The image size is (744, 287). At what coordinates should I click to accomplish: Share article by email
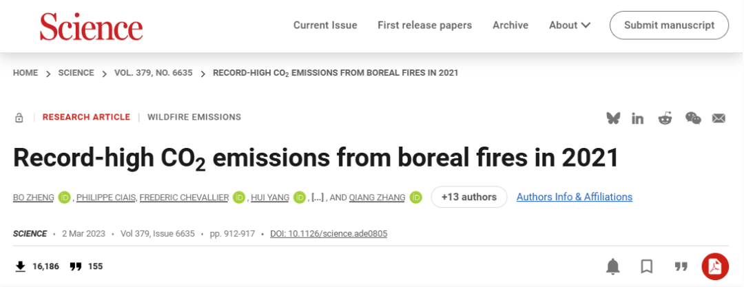719,118
